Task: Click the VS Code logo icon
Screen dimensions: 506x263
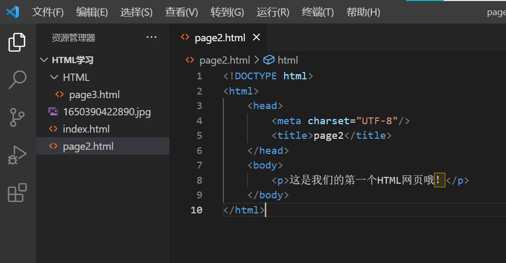Action: click(x=13, y=12)
